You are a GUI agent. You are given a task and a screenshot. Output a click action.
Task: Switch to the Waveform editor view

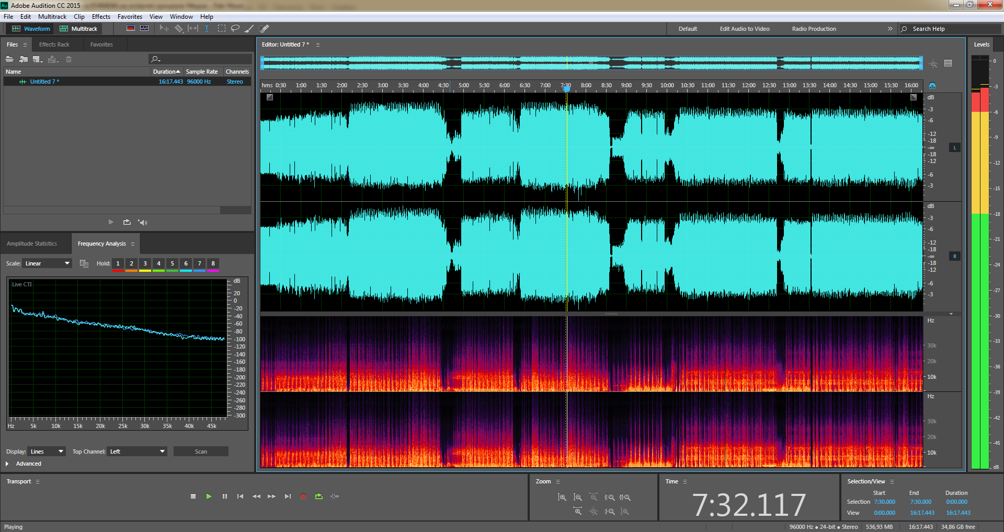click(x=31, y=29)
